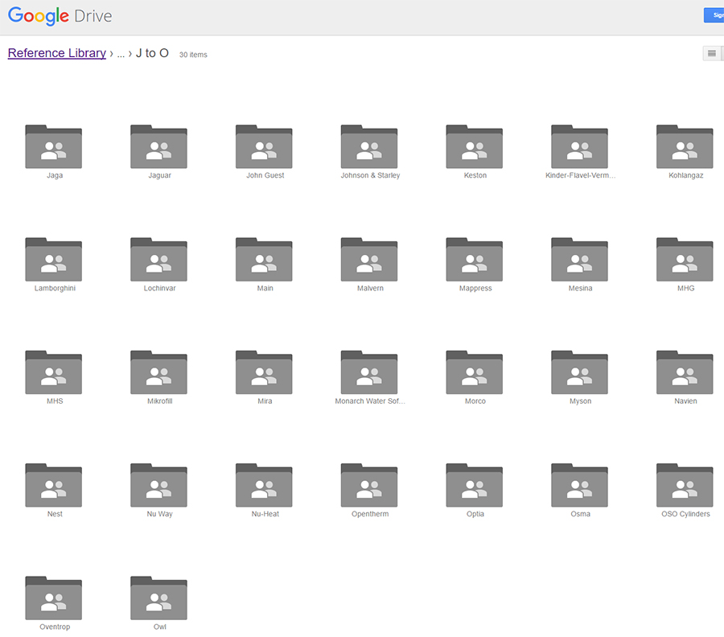This screenshot has width=724, height=637.
Task: Open the Nu-Heat folder
Action: tap(265, 486)
